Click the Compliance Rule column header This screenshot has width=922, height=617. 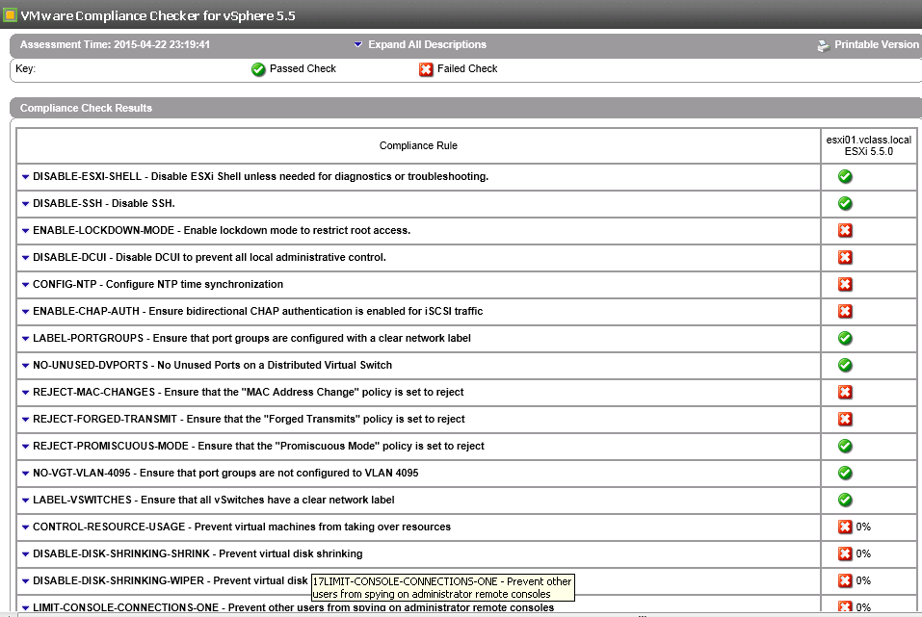[x=418, y=145]
